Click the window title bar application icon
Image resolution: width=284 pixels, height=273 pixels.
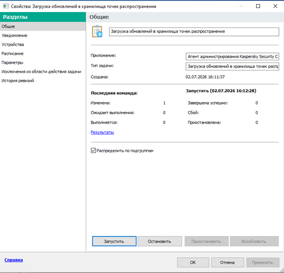[6, 6]
